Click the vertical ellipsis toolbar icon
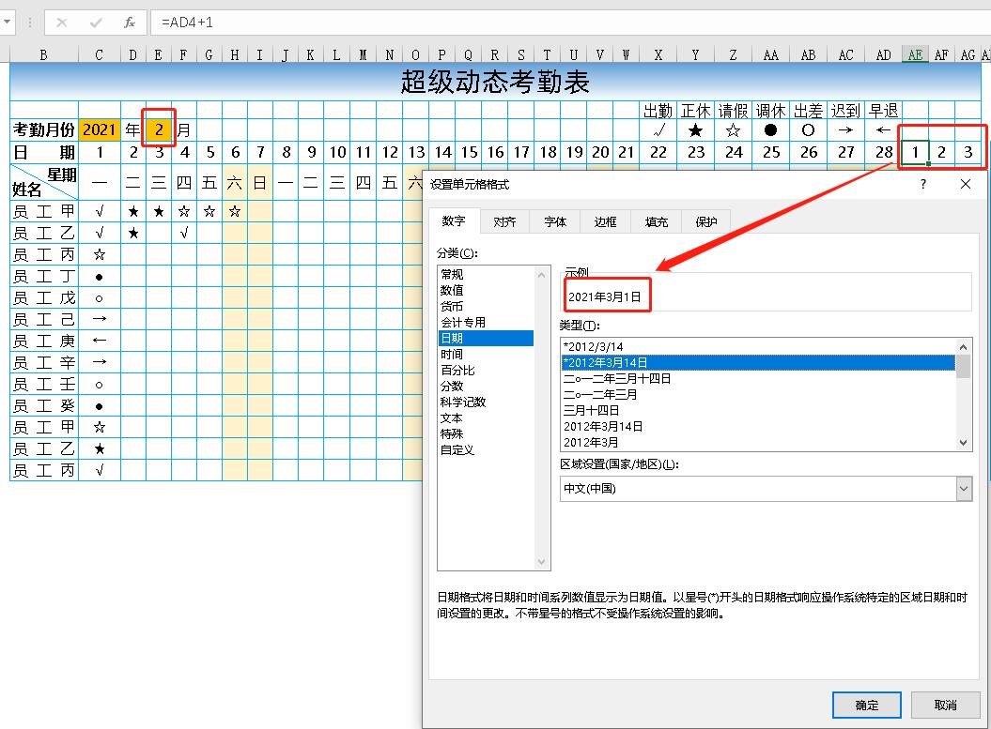 pos(29,23)
